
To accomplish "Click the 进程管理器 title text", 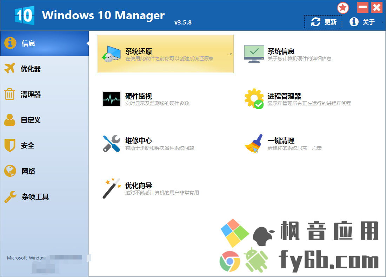I will click(x=284, y=96).
